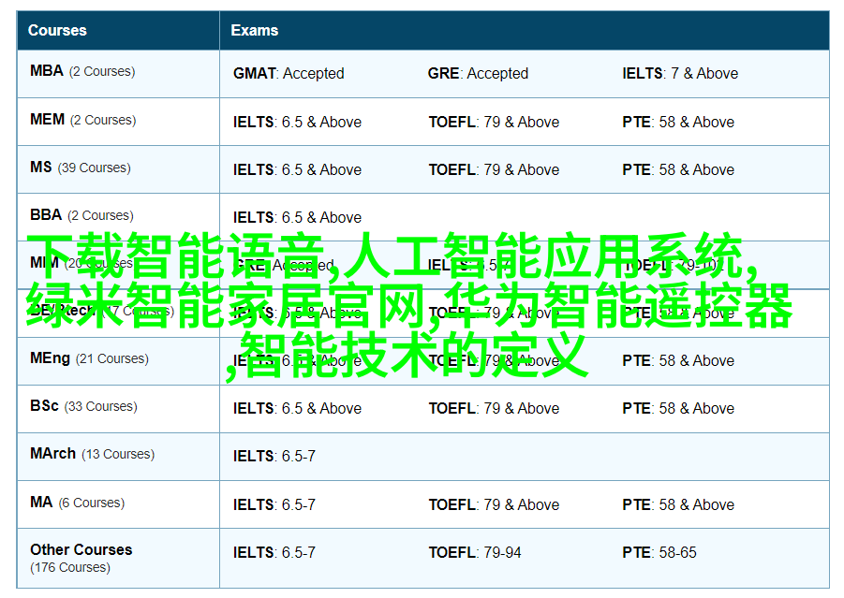Select the TOEFL score in the BSc row
844x598 pixels.
[x=494, y=409]
